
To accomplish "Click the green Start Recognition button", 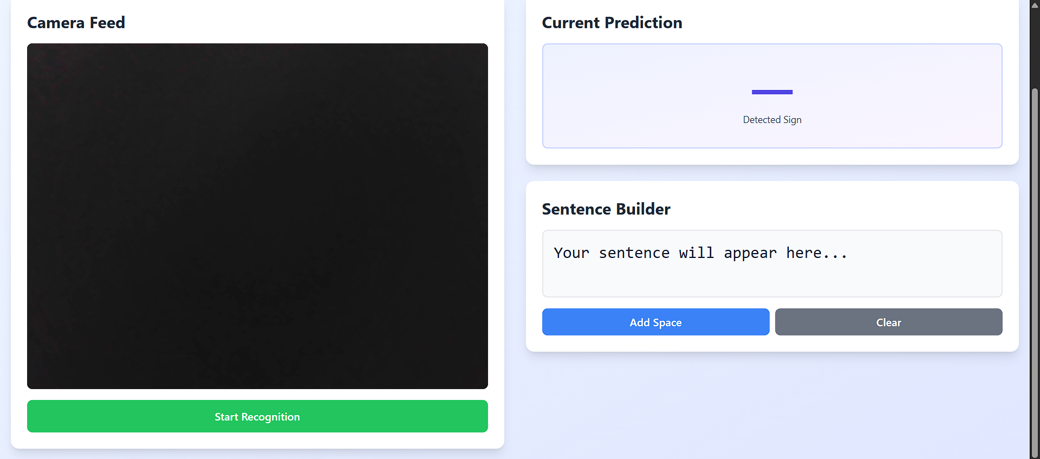I will click(257, 416).
